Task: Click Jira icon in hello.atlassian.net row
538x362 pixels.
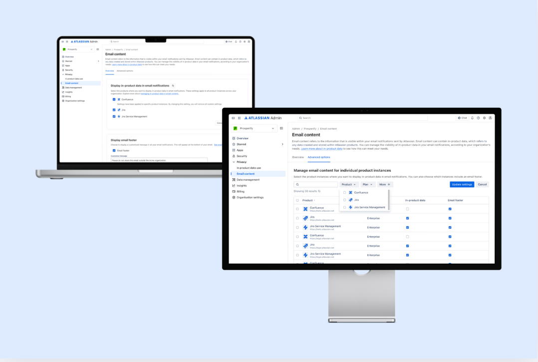Action: point(305,218)
